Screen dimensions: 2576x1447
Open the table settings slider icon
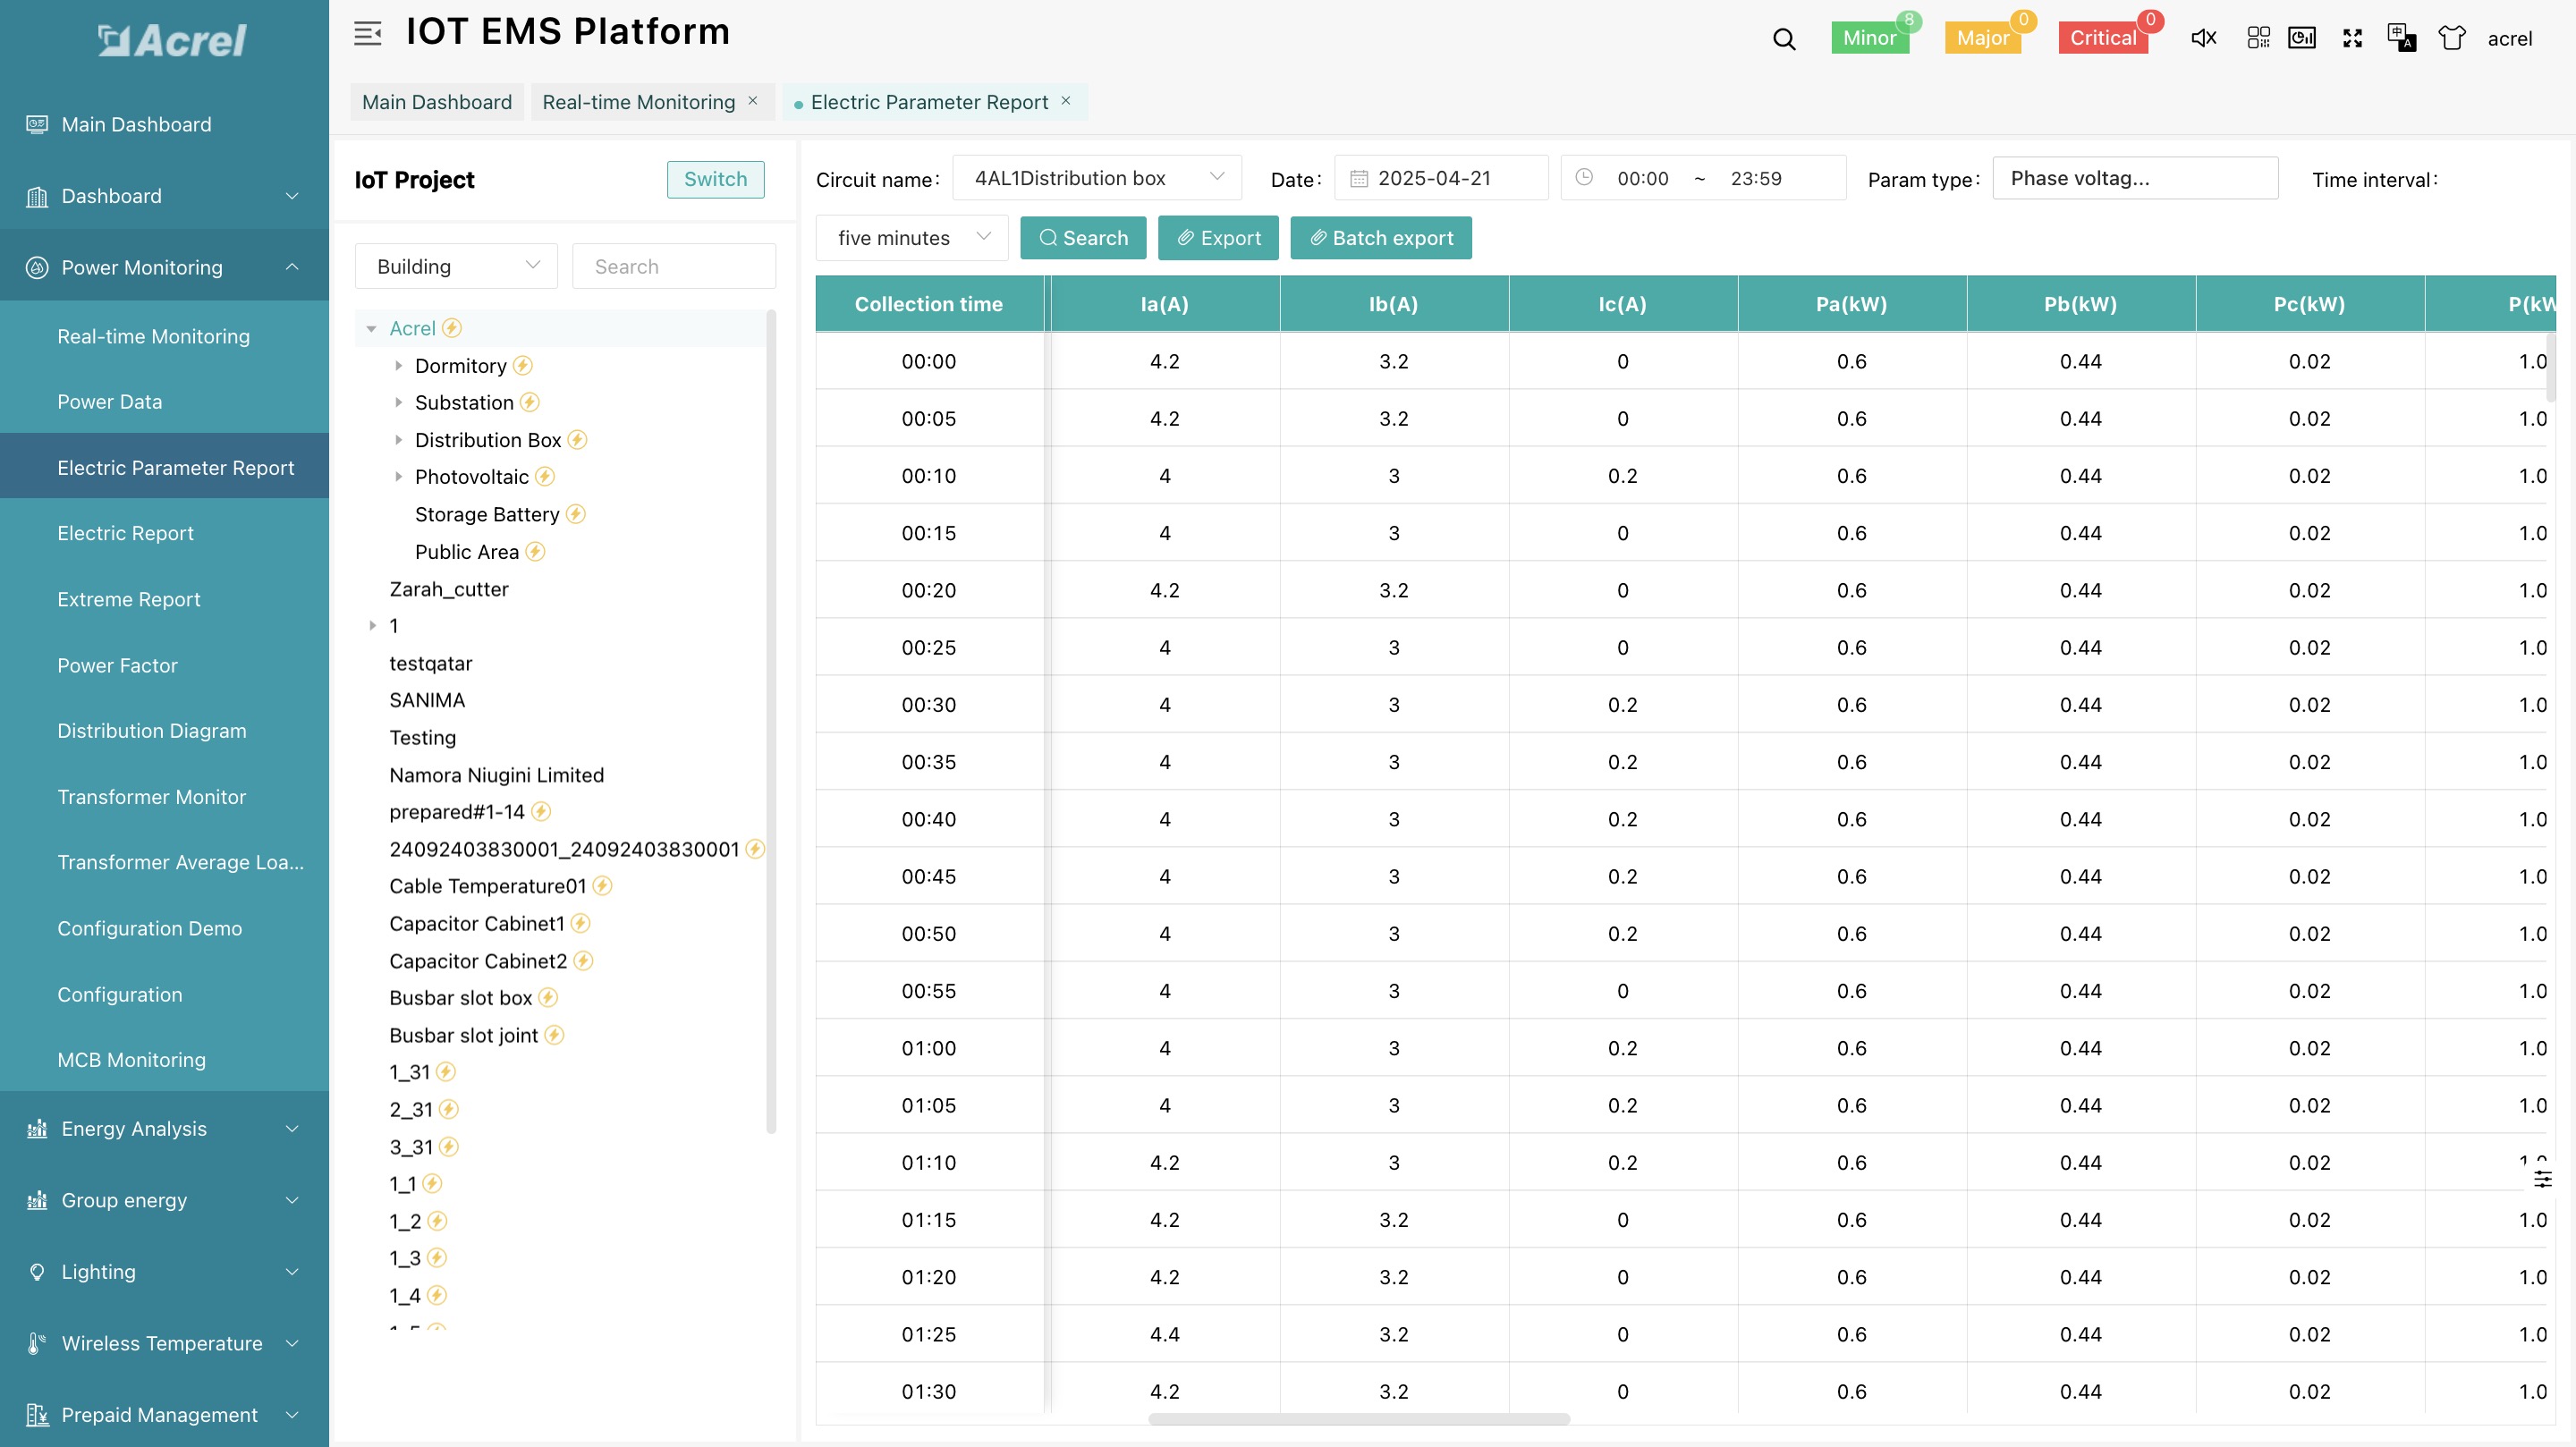point(2543,1179)
